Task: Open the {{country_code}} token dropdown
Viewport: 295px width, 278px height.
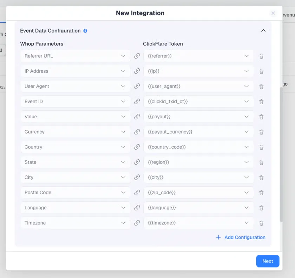Action: pos(198,147)
